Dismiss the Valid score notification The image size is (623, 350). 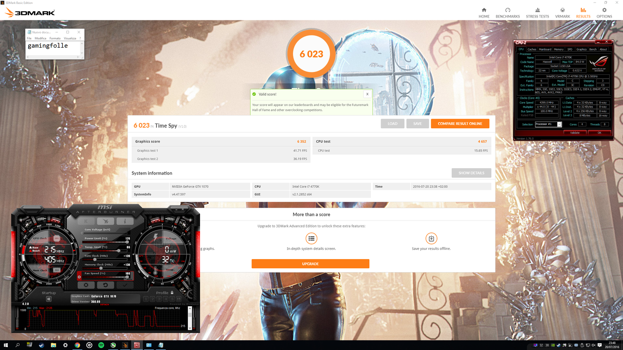click(367, 94)
